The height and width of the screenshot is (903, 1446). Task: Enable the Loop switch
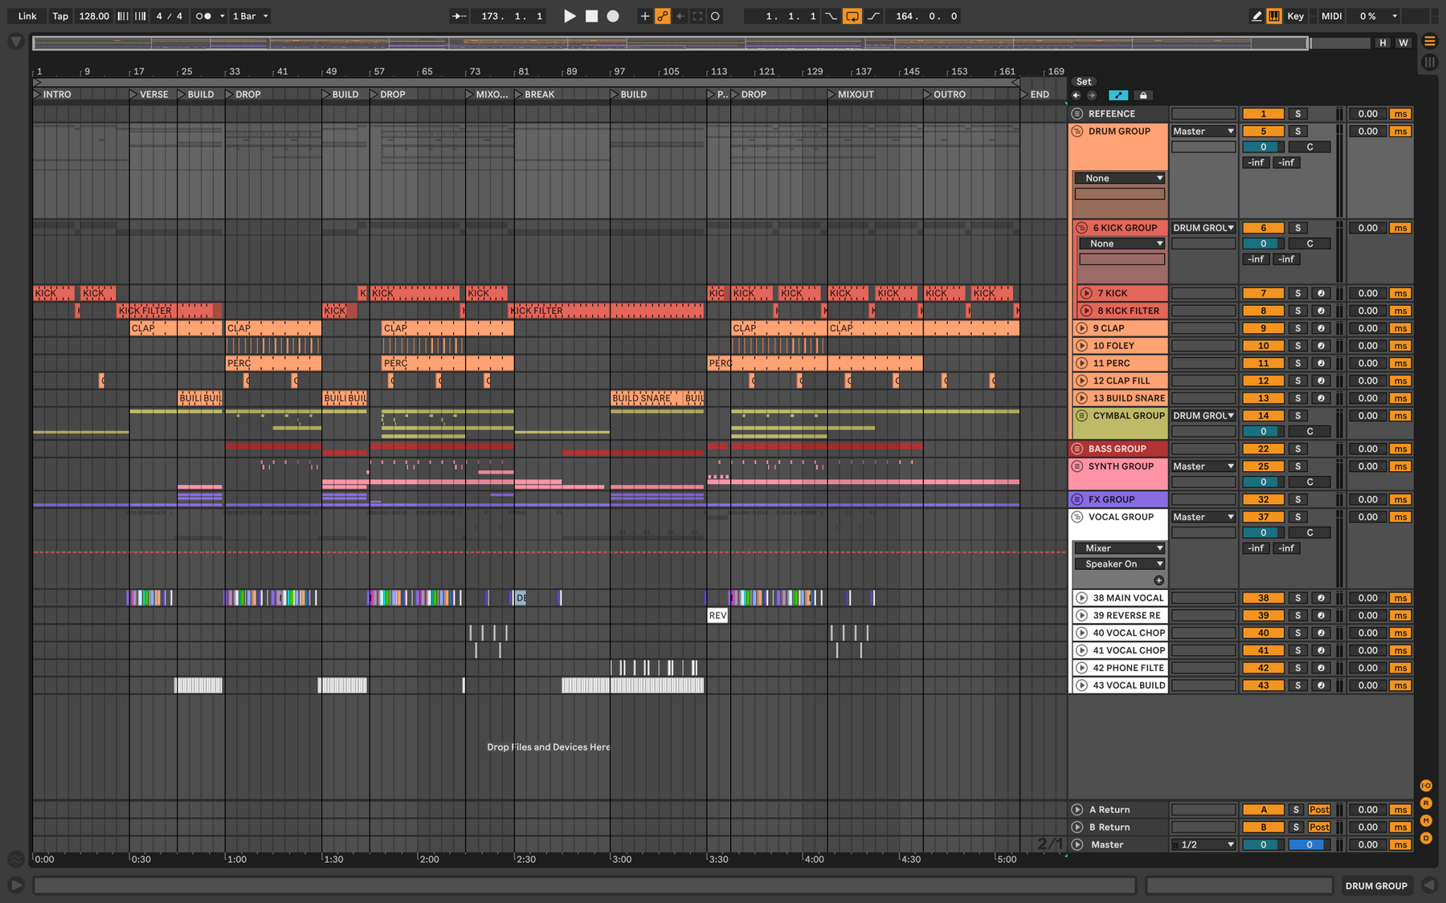[x=852, y=16]
